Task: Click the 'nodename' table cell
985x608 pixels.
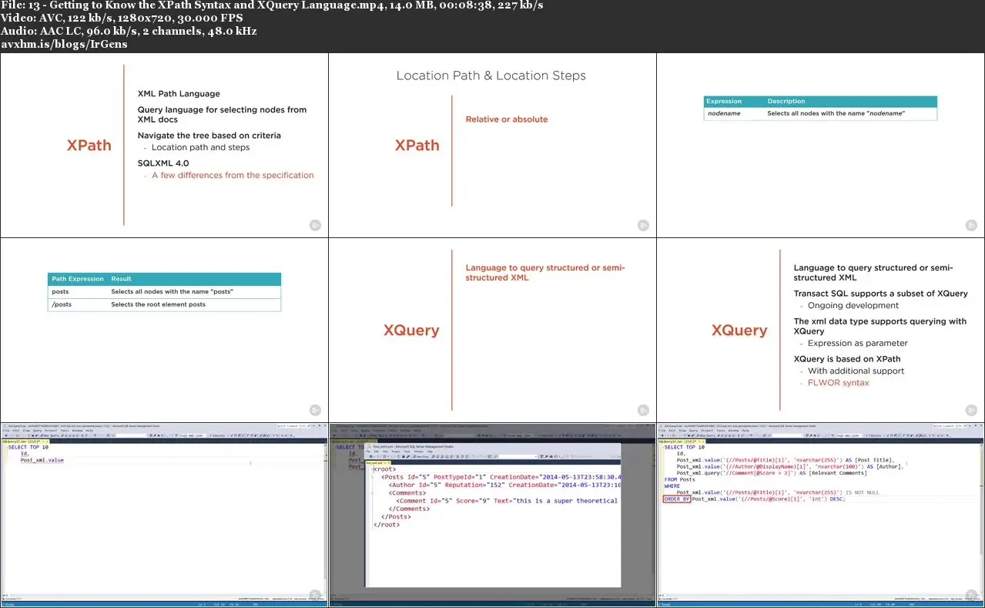Action: coord(724,113)
